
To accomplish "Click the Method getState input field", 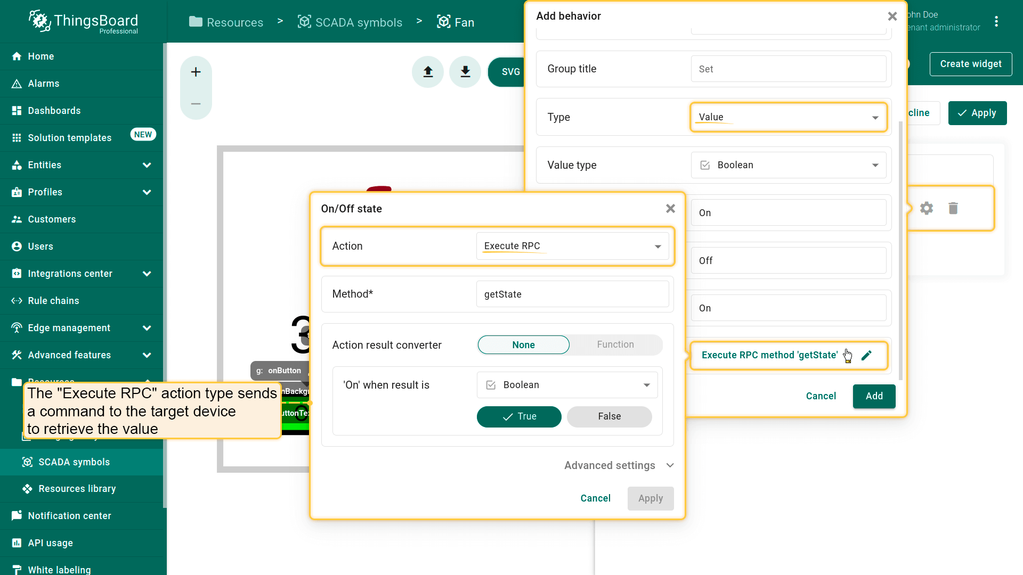I will (x=572, y=294).
